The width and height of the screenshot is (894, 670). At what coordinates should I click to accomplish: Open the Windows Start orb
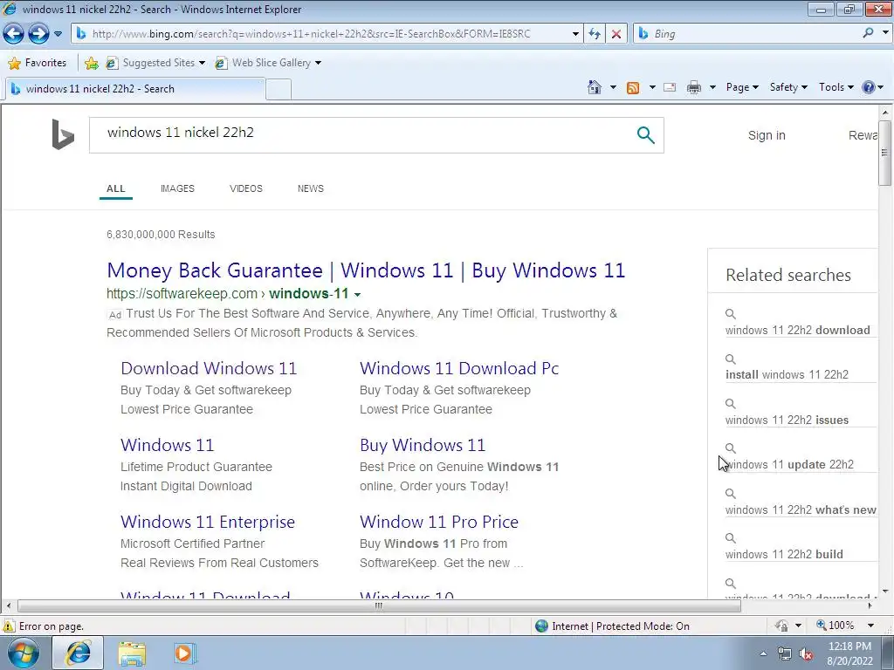(x=23, y=653)
